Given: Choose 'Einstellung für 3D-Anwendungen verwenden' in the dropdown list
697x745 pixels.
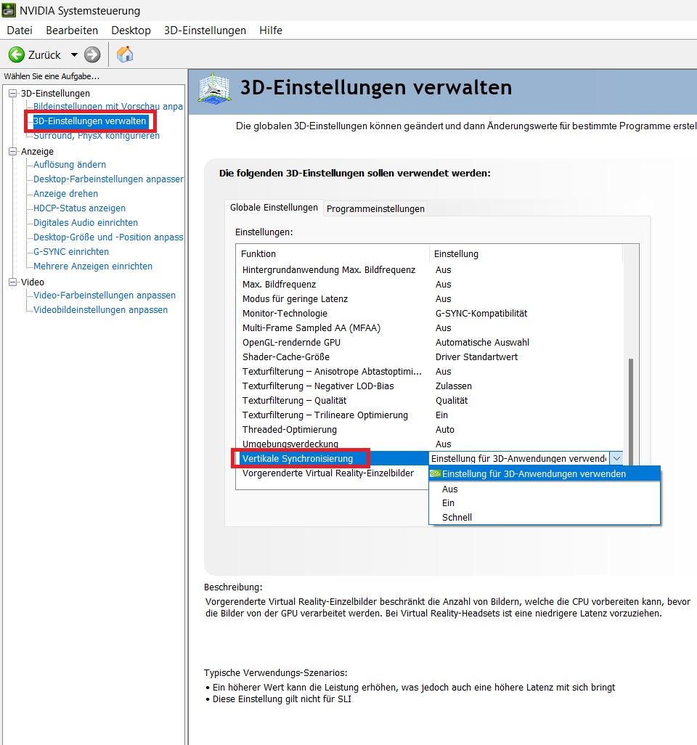Looking at the screenshot, I should tap(545, 473).
